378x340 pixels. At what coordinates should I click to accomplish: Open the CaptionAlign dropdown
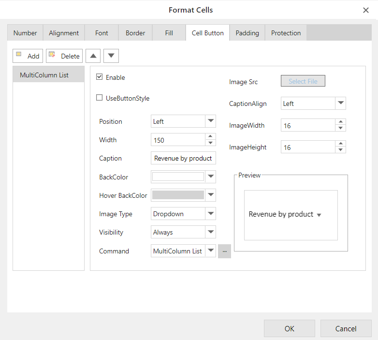340,103
